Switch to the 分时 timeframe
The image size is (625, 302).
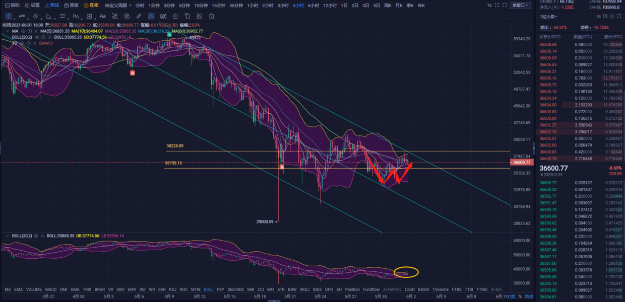[x=140, y=5]
